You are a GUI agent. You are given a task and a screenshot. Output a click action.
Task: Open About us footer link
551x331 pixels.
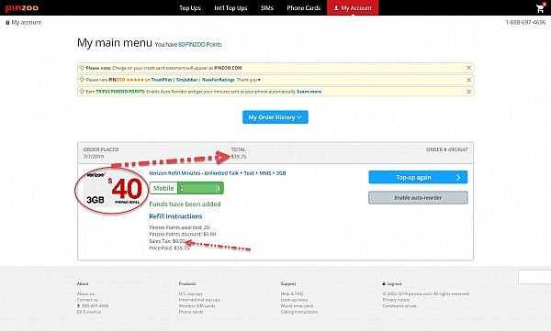pyautogui.click(x=85, y=293)
